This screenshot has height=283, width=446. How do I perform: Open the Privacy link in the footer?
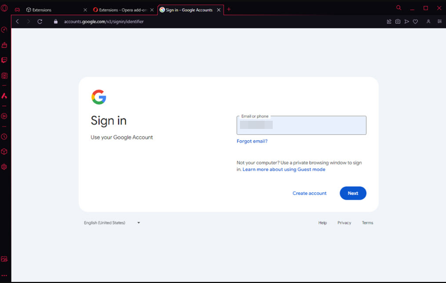coord(344,223)
